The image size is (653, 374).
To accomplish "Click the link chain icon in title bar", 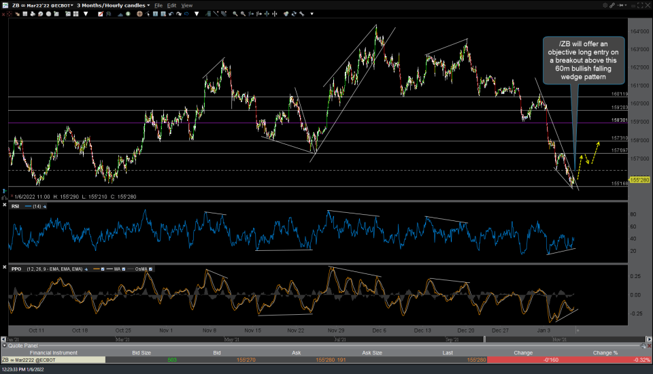I will pyautogui.click(x=612, y=5).
